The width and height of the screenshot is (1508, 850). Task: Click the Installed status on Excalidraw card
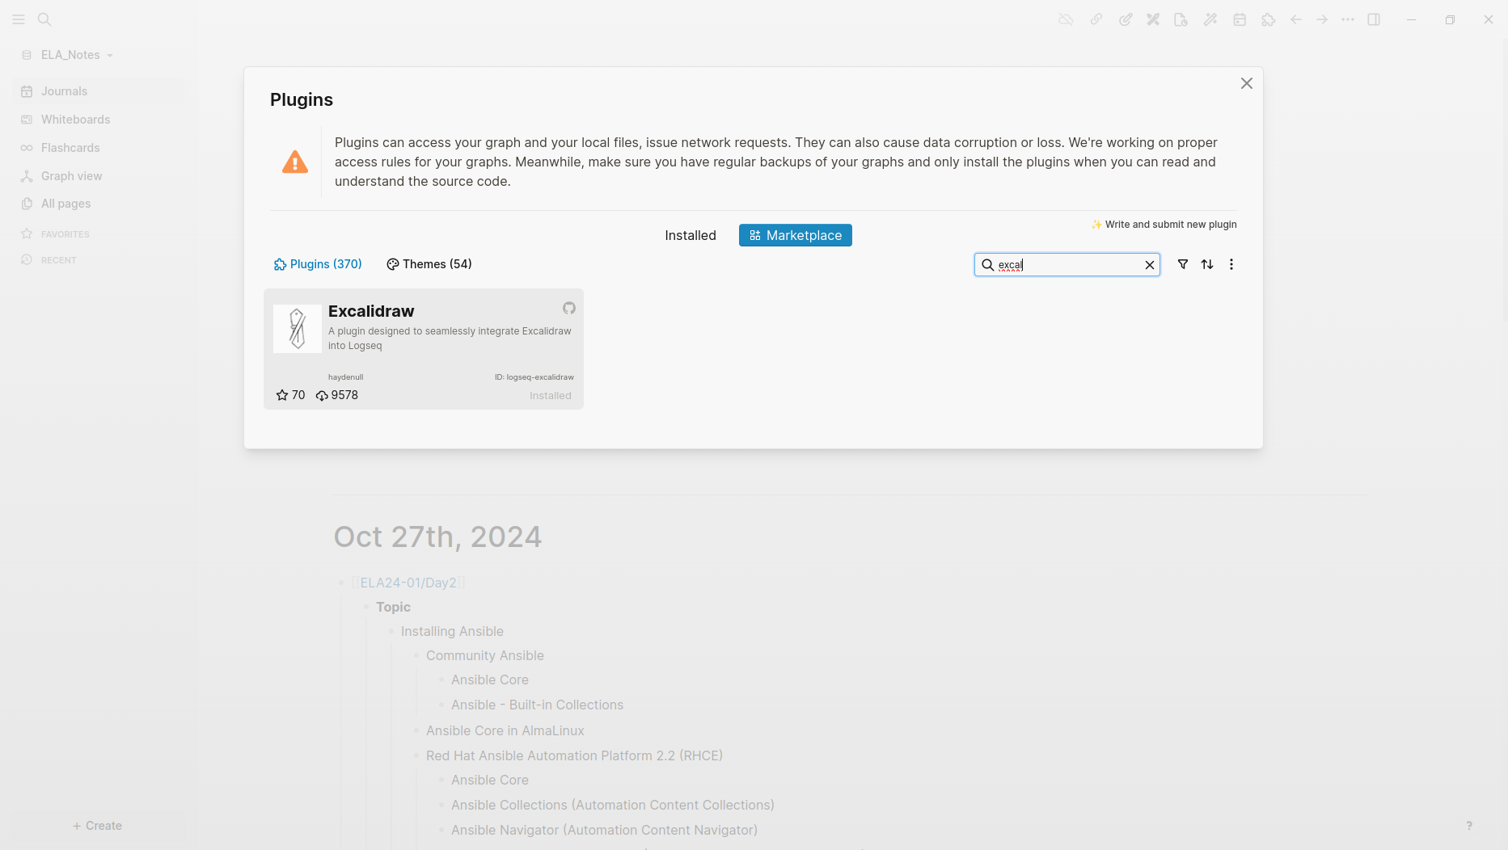coord(551,396)
